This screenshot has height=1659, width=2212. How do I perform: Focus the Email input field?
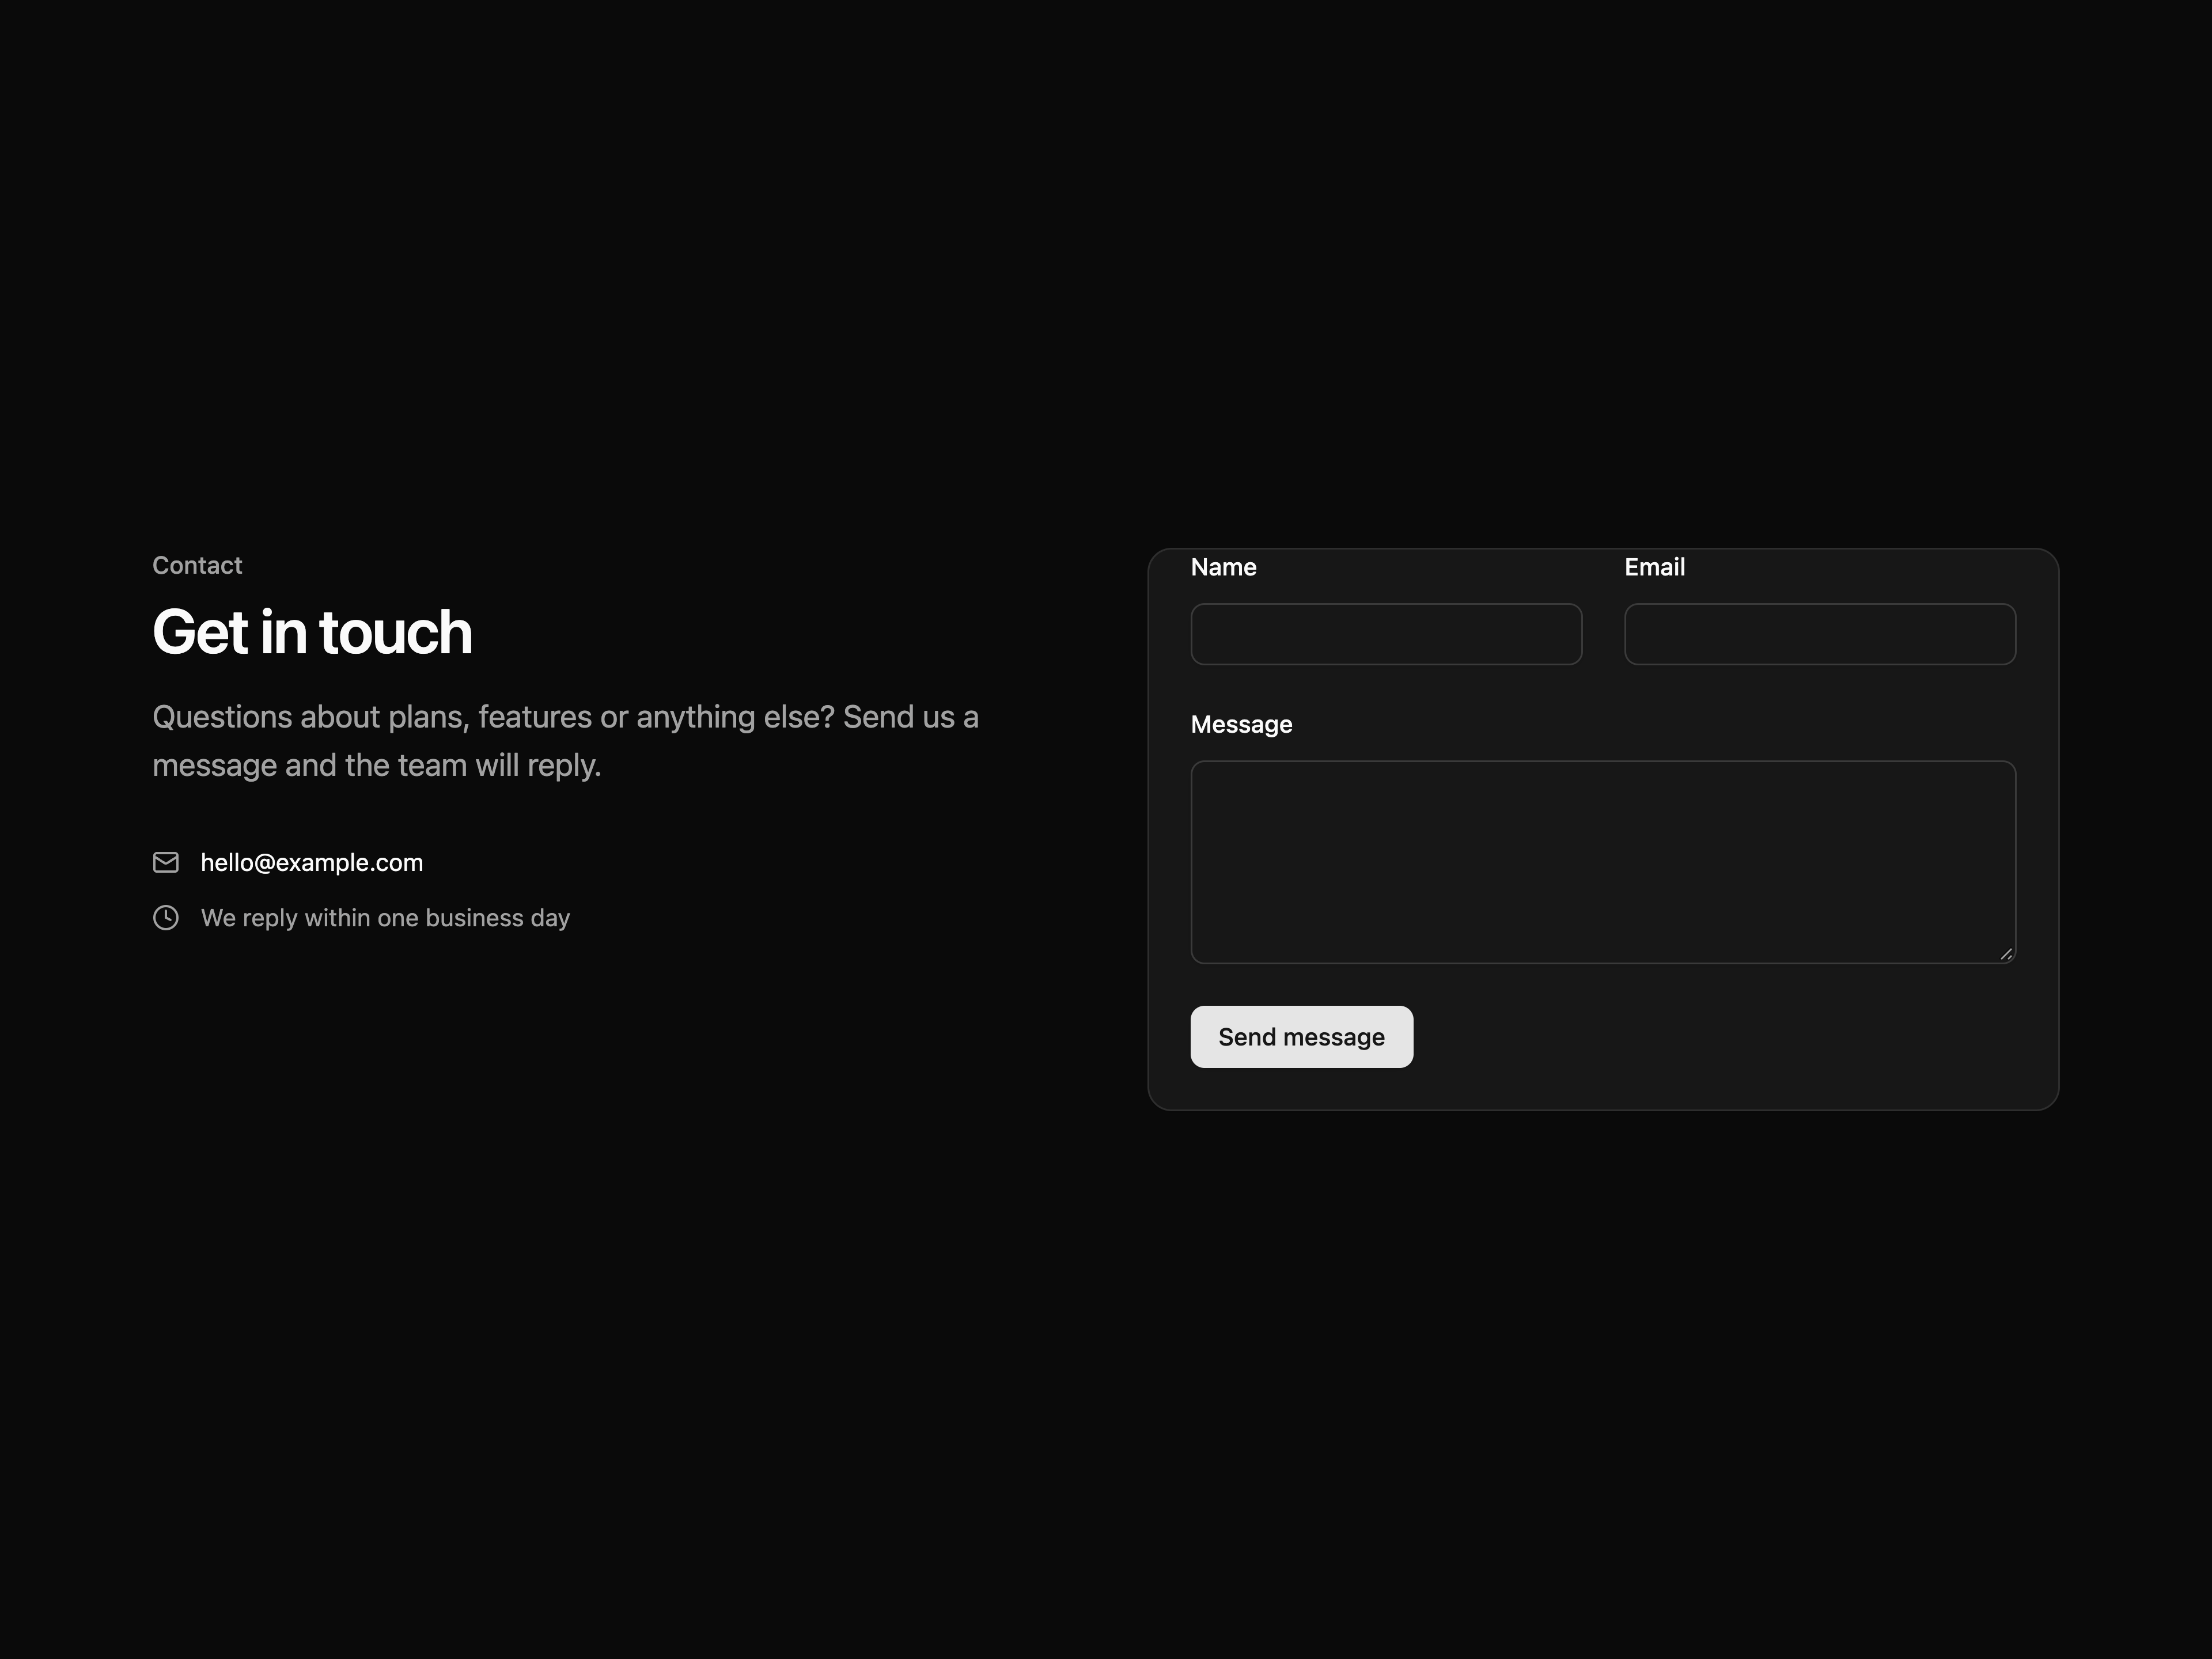(1820, 634)
